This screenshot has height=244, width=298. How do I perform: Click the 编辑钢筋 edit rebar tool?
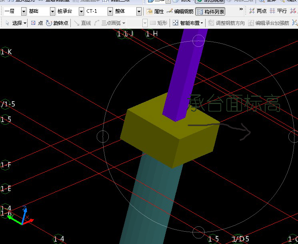click(x=180, y=12)
